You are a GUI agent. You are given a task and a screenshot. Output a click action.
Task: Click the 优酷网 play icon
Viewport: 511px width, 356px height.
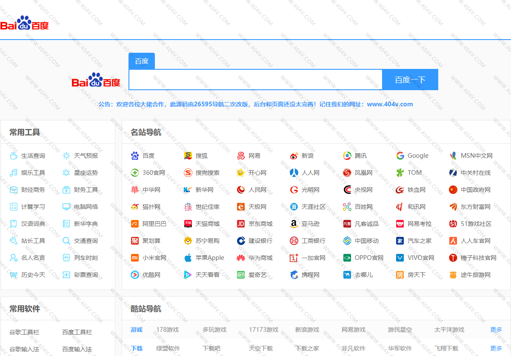(135, 275)
